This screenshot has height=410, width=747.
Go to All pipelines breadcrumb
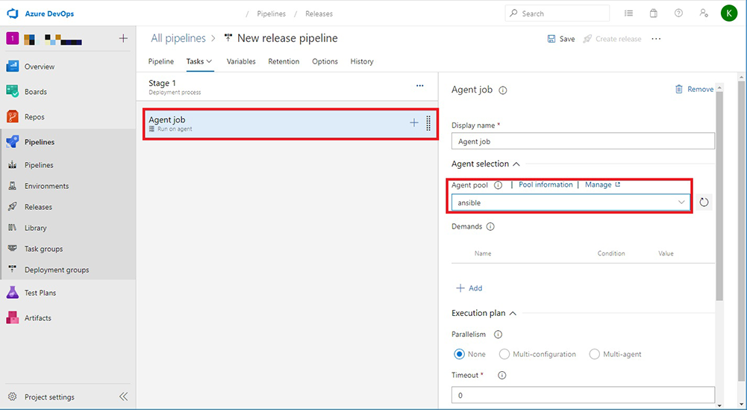[178, 38]
